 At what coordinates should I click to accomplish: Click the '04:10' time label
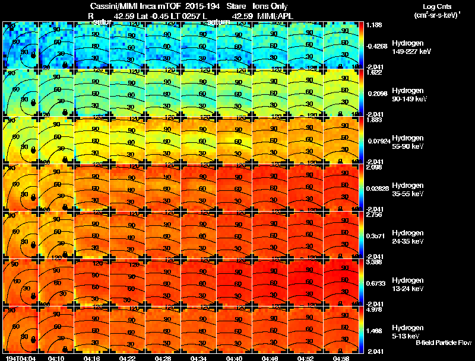click(56, 359)
